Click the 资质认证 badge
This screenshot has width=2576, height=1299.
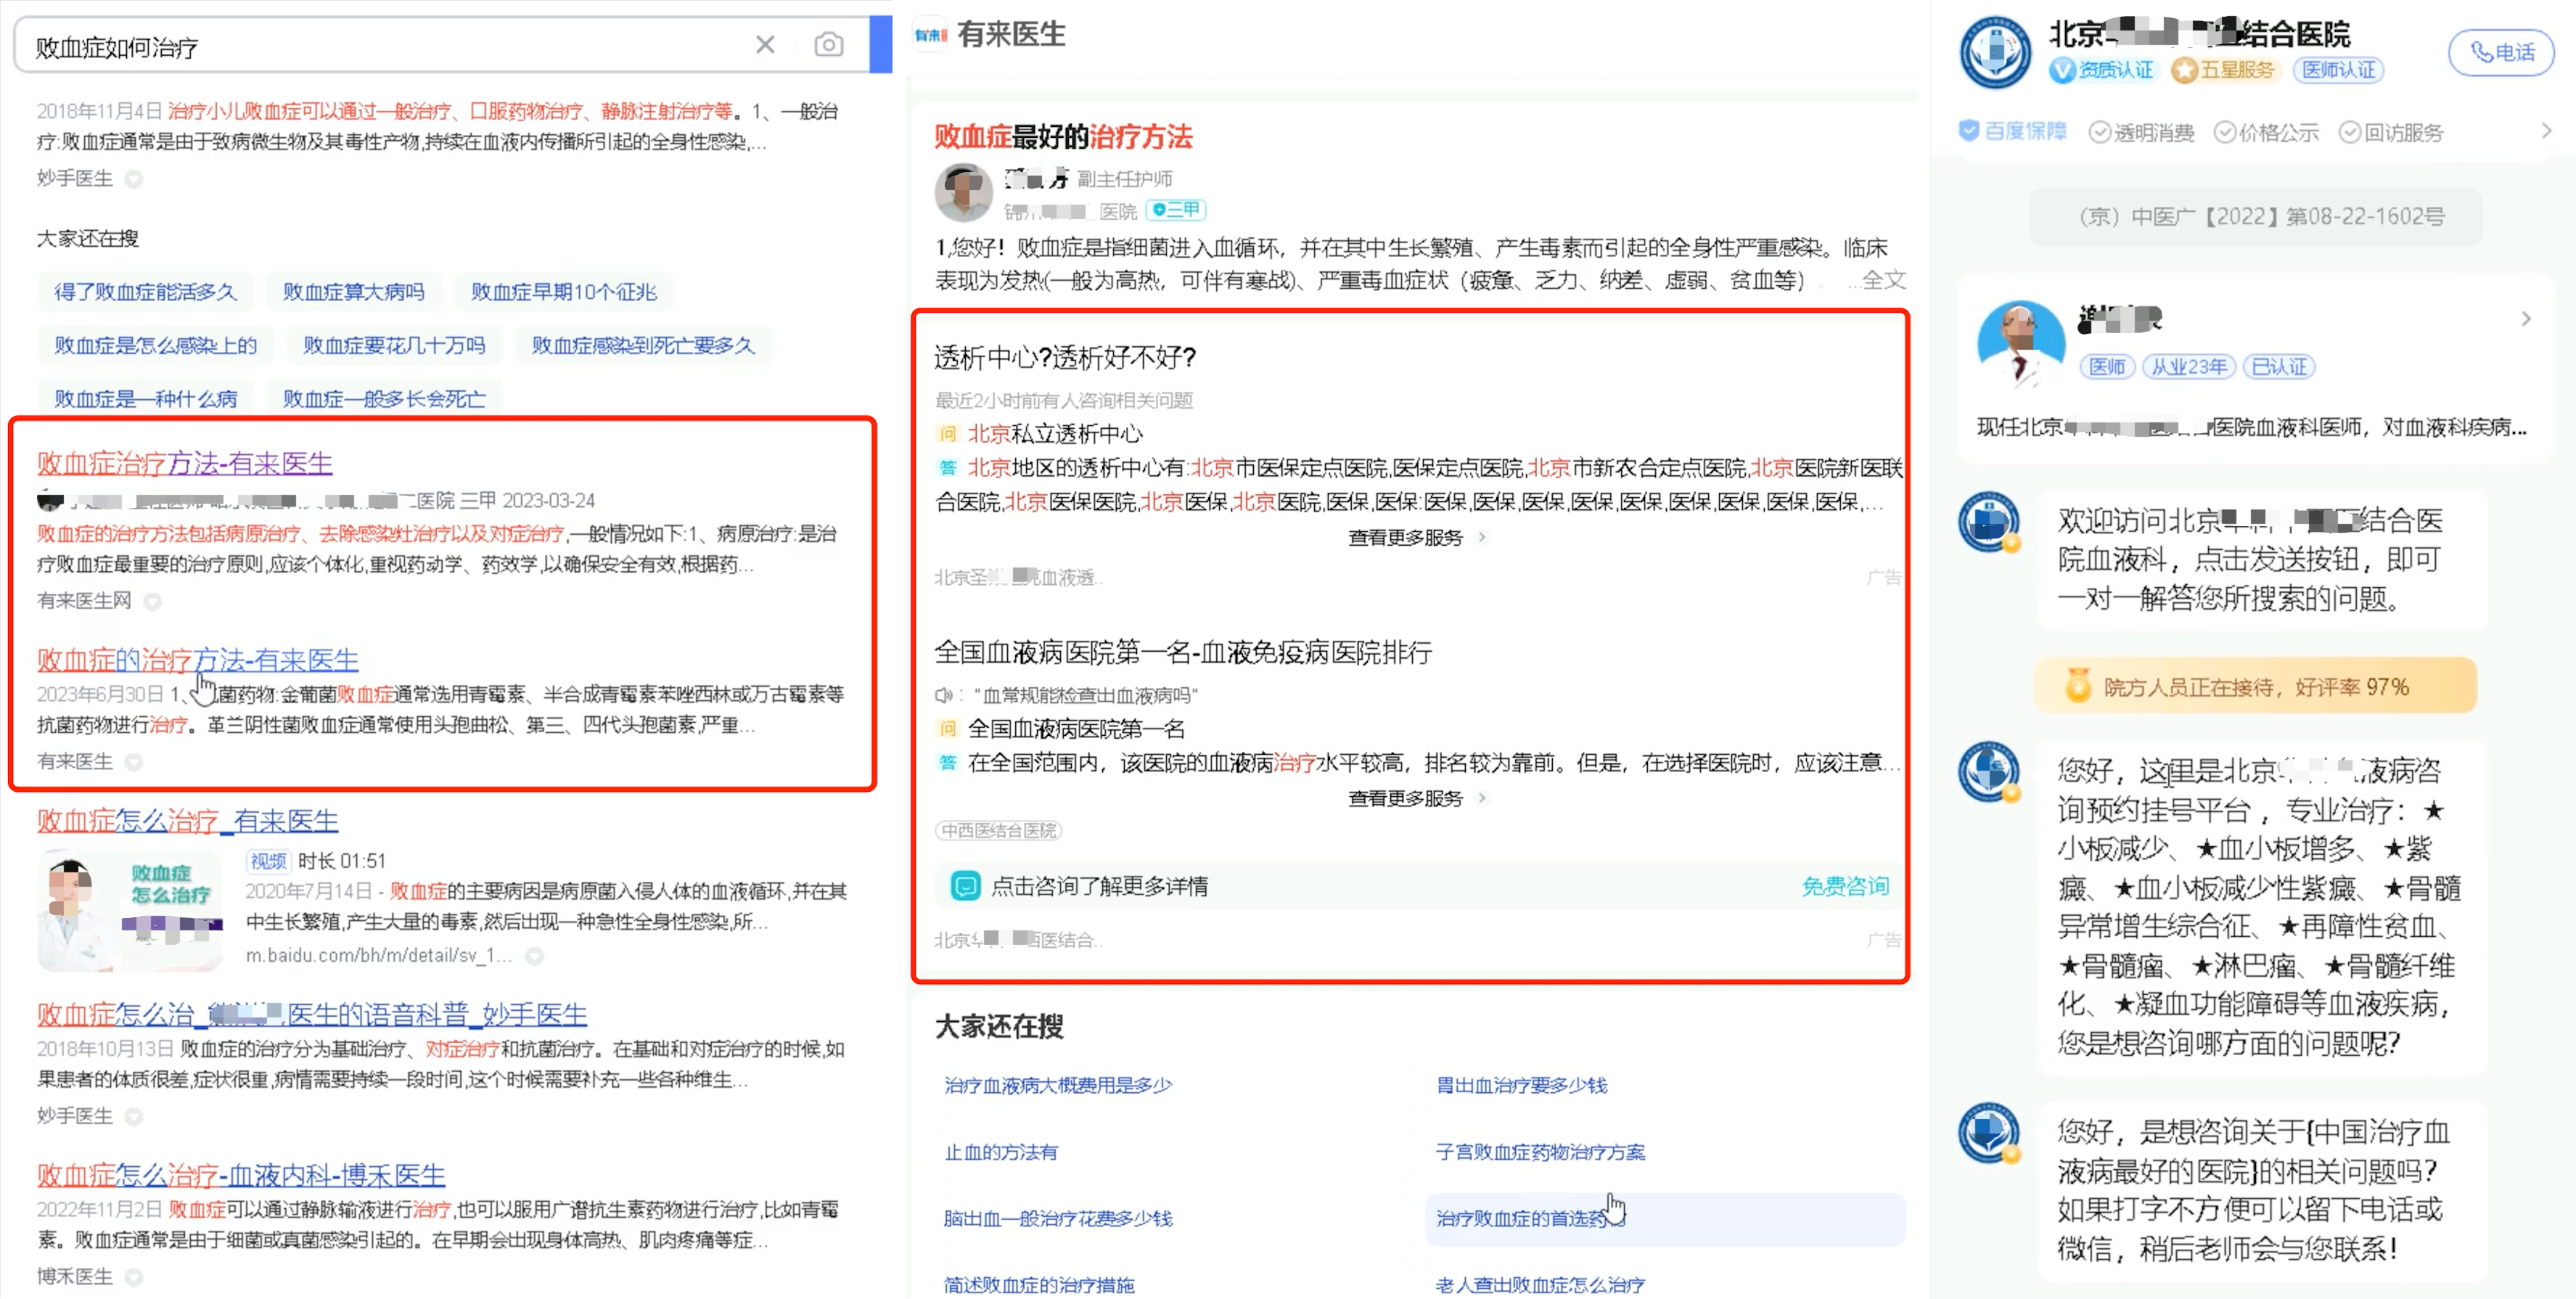point(2101,70)
